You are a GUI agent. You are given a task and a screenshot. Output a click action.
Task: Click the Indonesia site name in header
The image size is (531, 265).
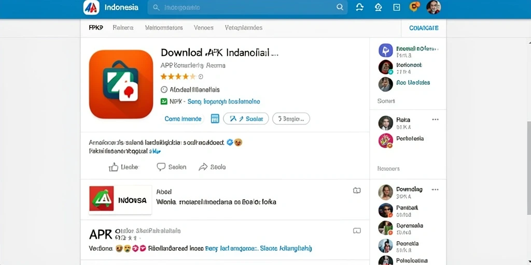click(121, 7)
